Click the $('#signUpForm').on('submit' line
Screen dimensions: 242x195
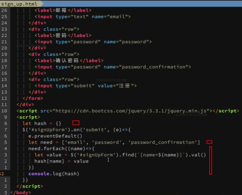(x=77, y=130)
